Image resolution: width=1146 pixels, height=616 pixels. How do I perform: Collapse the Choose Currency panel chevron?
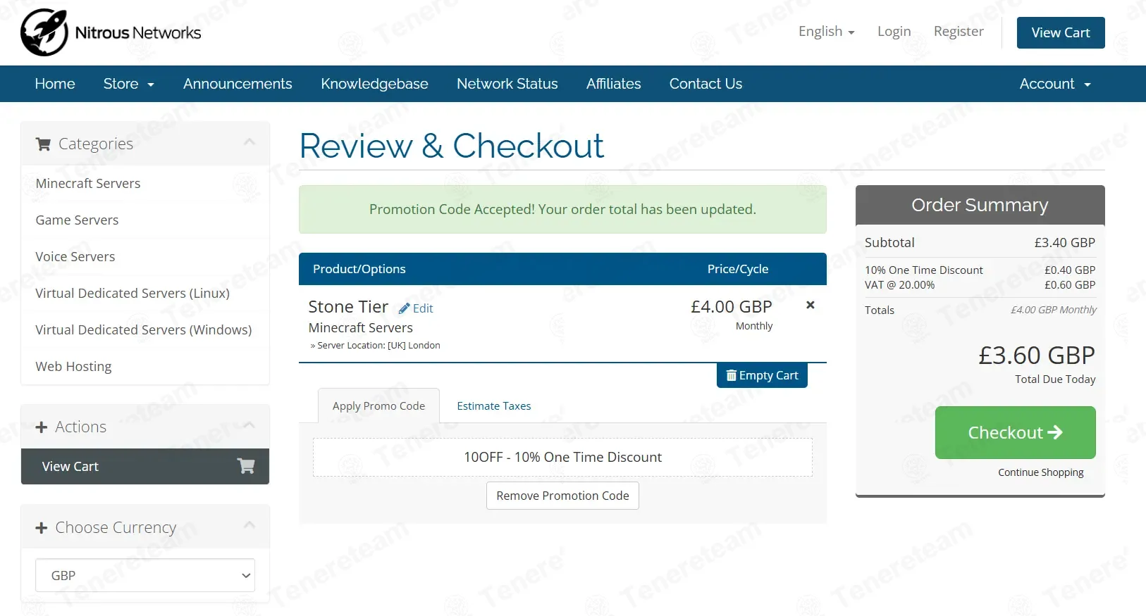point(249,525)
